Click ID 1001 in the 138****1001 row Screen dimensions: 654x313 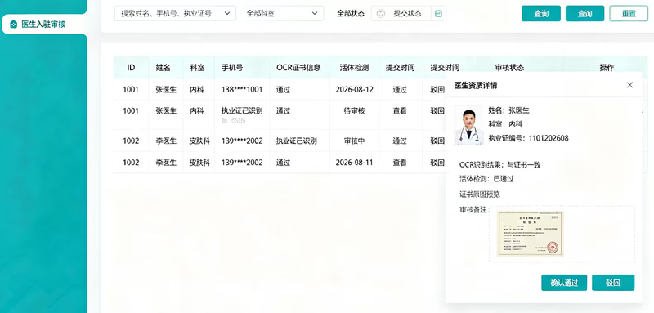coord(131,89)
